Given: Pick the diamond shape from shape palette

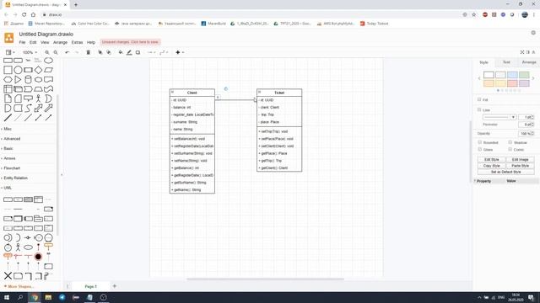Looking at the screenshot, I should coord(38,70).
